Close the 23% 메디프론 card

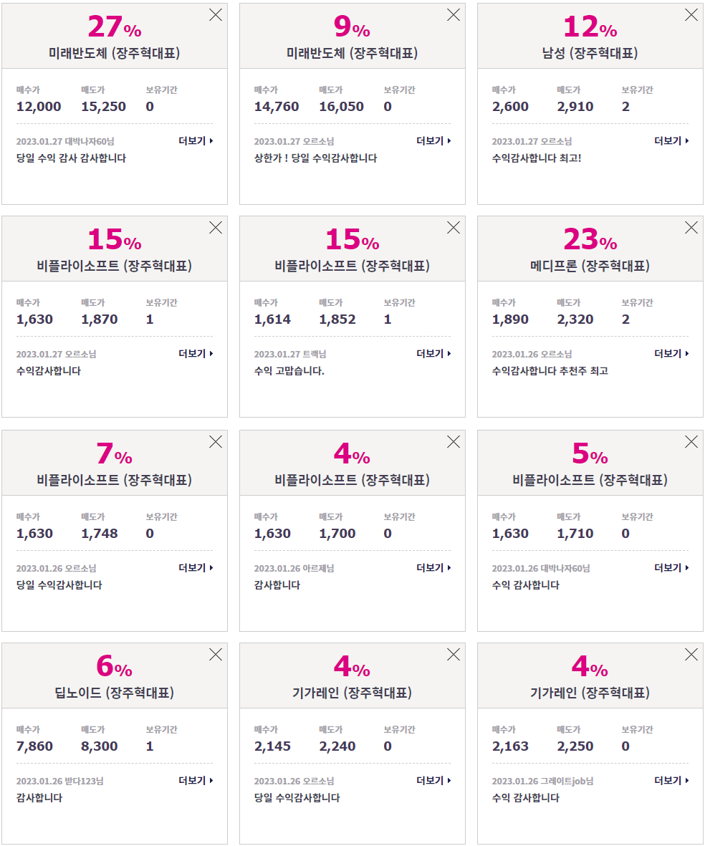click(x=691, y=227)
